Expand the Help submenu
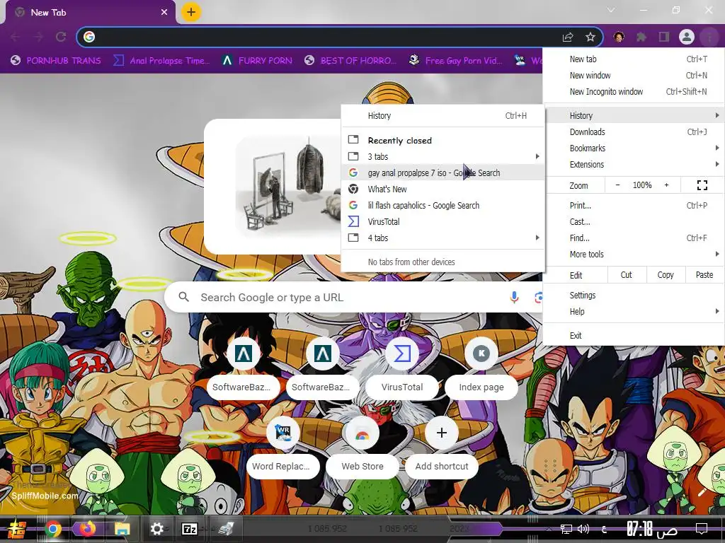The width and height of the screenshot is (725, 543). click(x=634, y=311)
